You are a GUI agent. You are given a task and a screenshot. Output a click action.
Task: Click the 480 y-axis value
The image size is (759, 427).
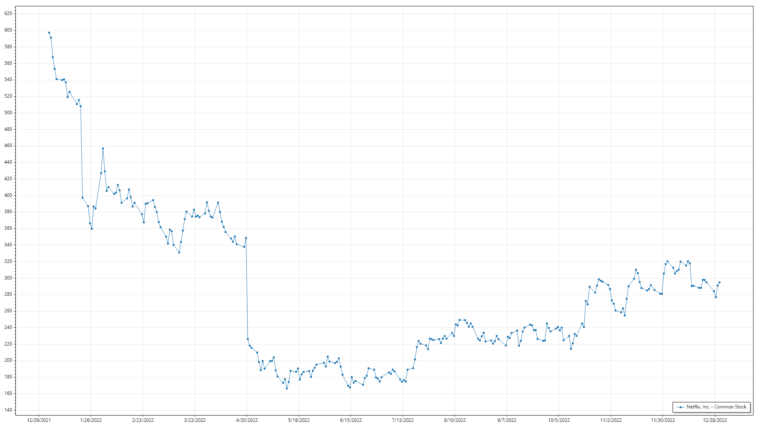click(x=8, y=129)
